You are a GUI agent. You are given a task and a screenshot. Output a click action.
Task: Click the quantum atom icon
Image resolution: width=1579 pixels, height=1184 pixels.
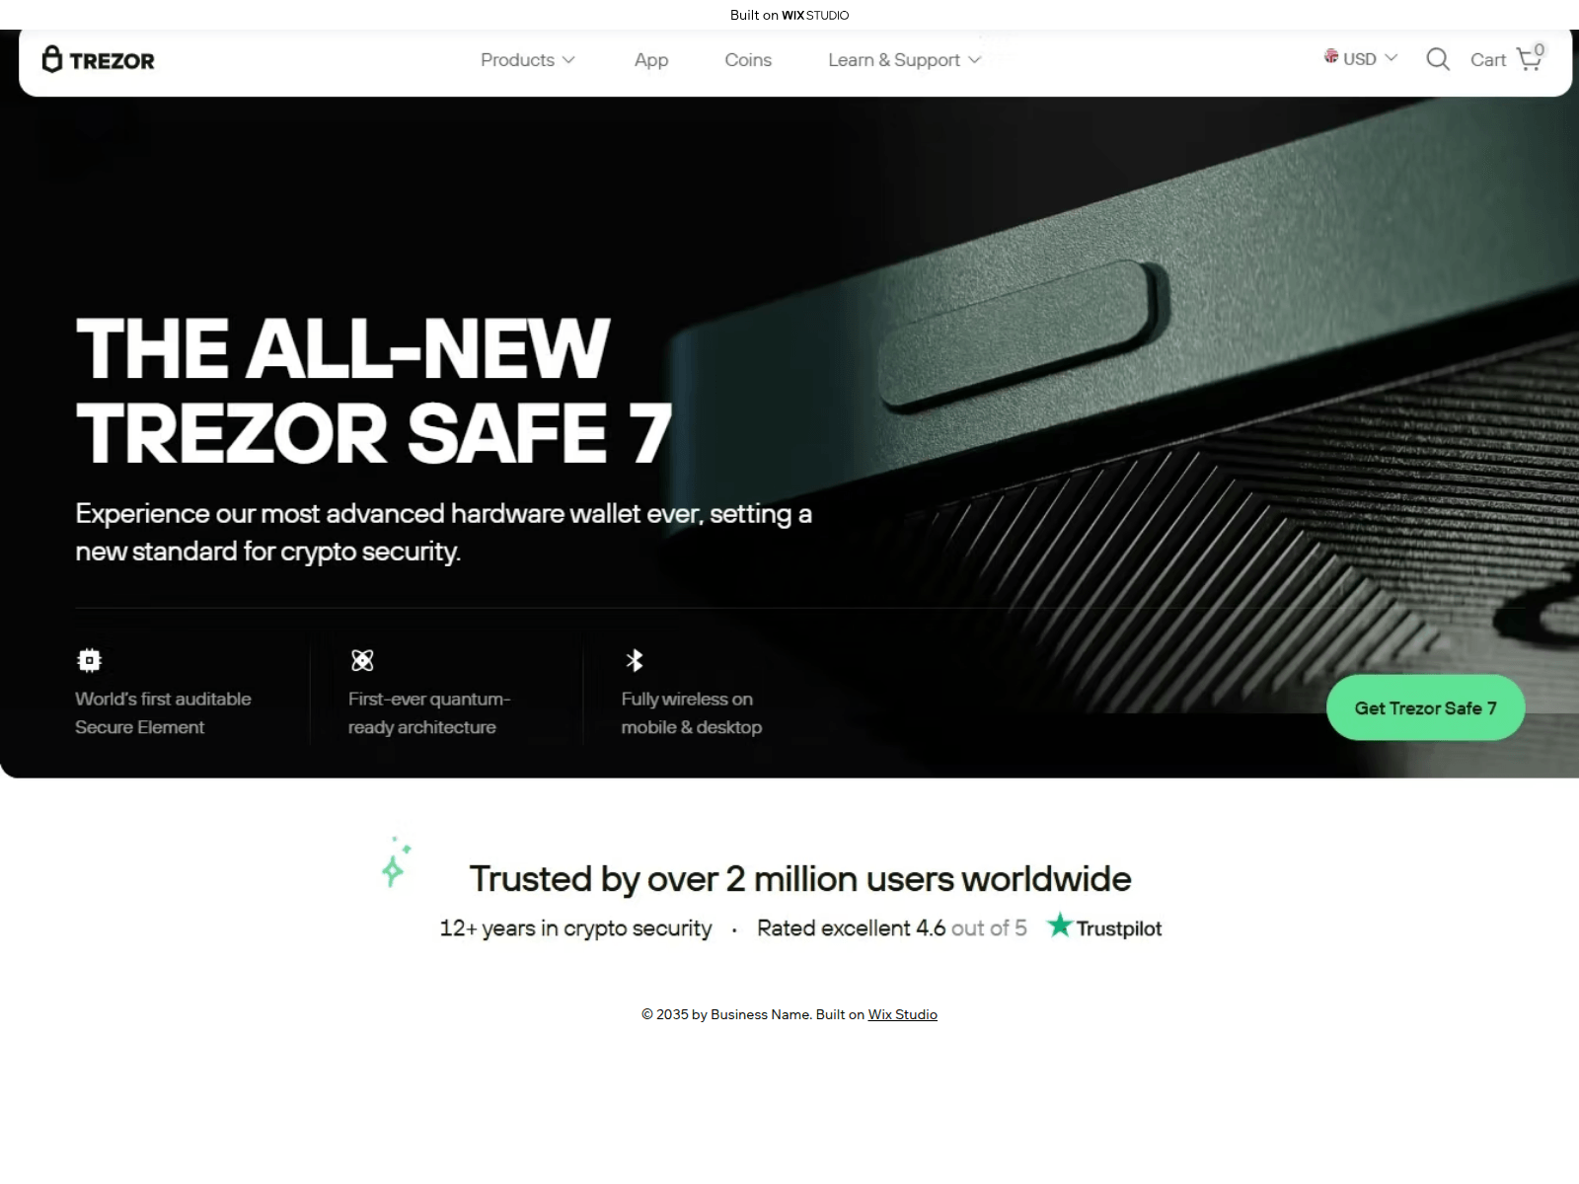[362, 660]
